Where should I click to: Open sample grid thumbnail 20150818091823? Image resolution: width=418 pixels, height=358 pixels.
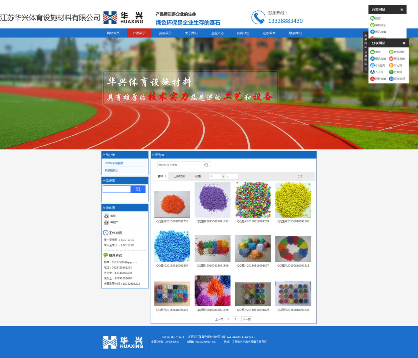coord(172,294)
